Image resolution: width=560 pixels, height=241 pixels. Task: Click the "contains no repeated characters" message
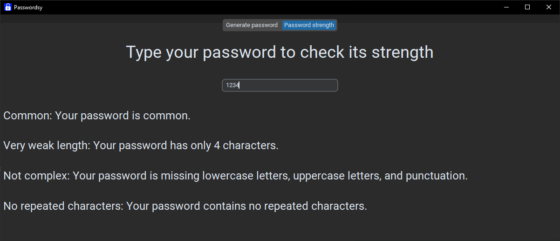(247, 206)
